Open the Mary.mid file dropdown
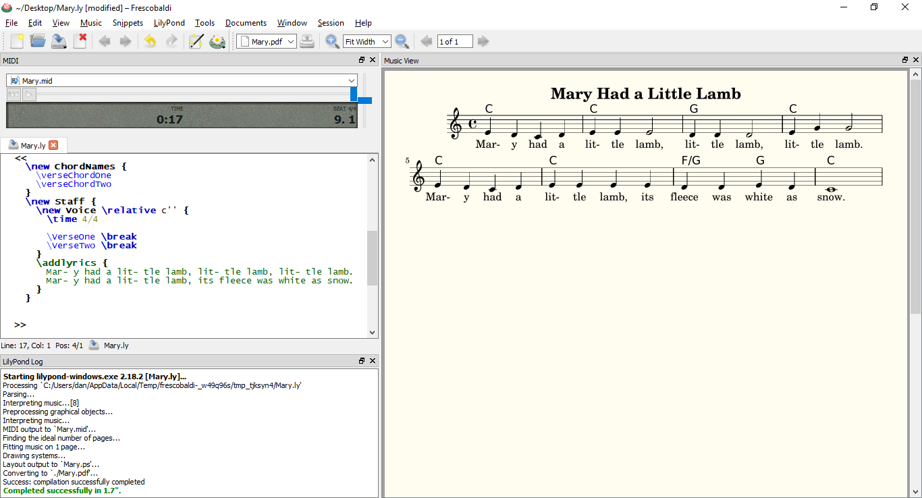This screenshot has height=498, width=922. click(182, 80)
